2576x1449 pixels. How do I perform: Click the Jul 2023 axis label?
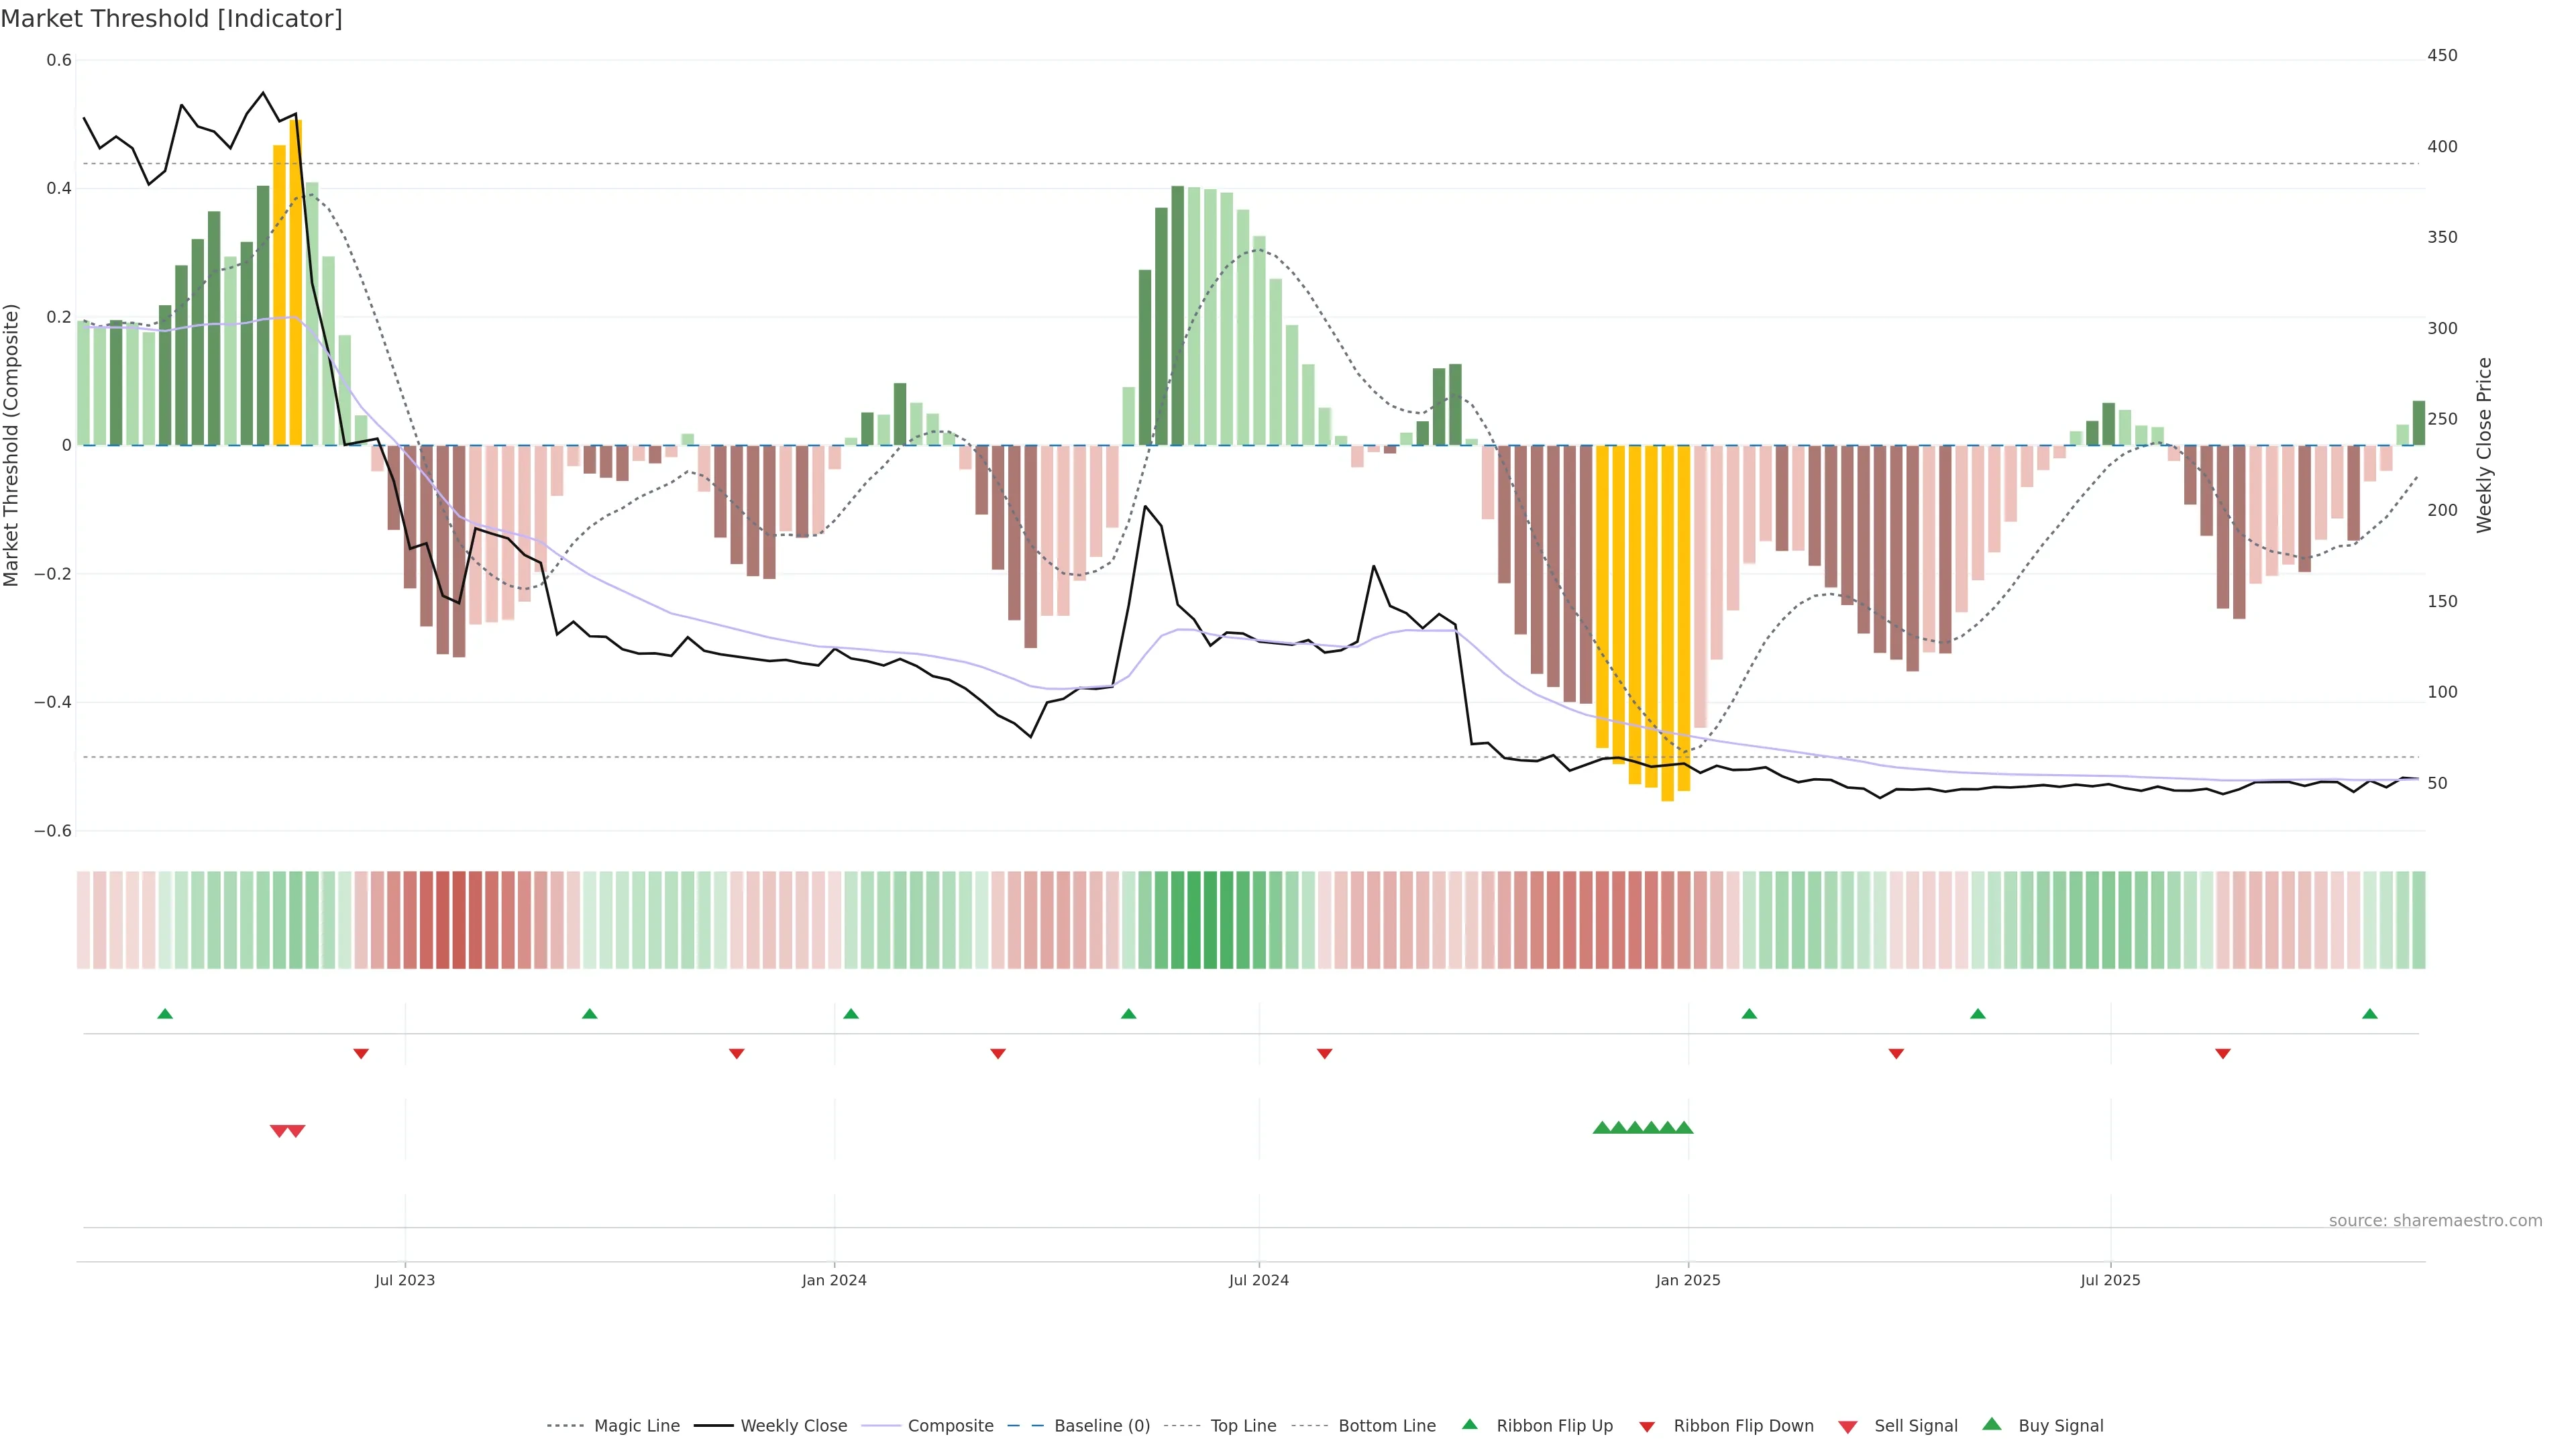pos(405,1280)
